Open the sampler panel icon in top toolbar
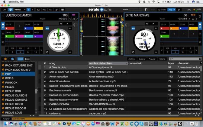The height and width of the screenshot is (127, 203). pos(63,10)
